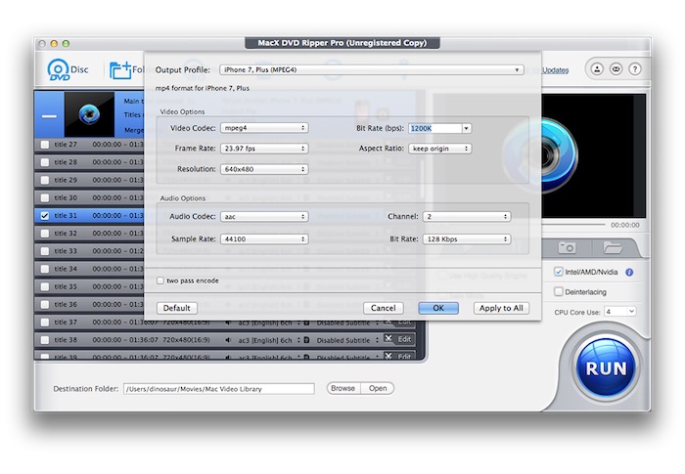Expand the Video Codec dropdown

coord(264,127)
